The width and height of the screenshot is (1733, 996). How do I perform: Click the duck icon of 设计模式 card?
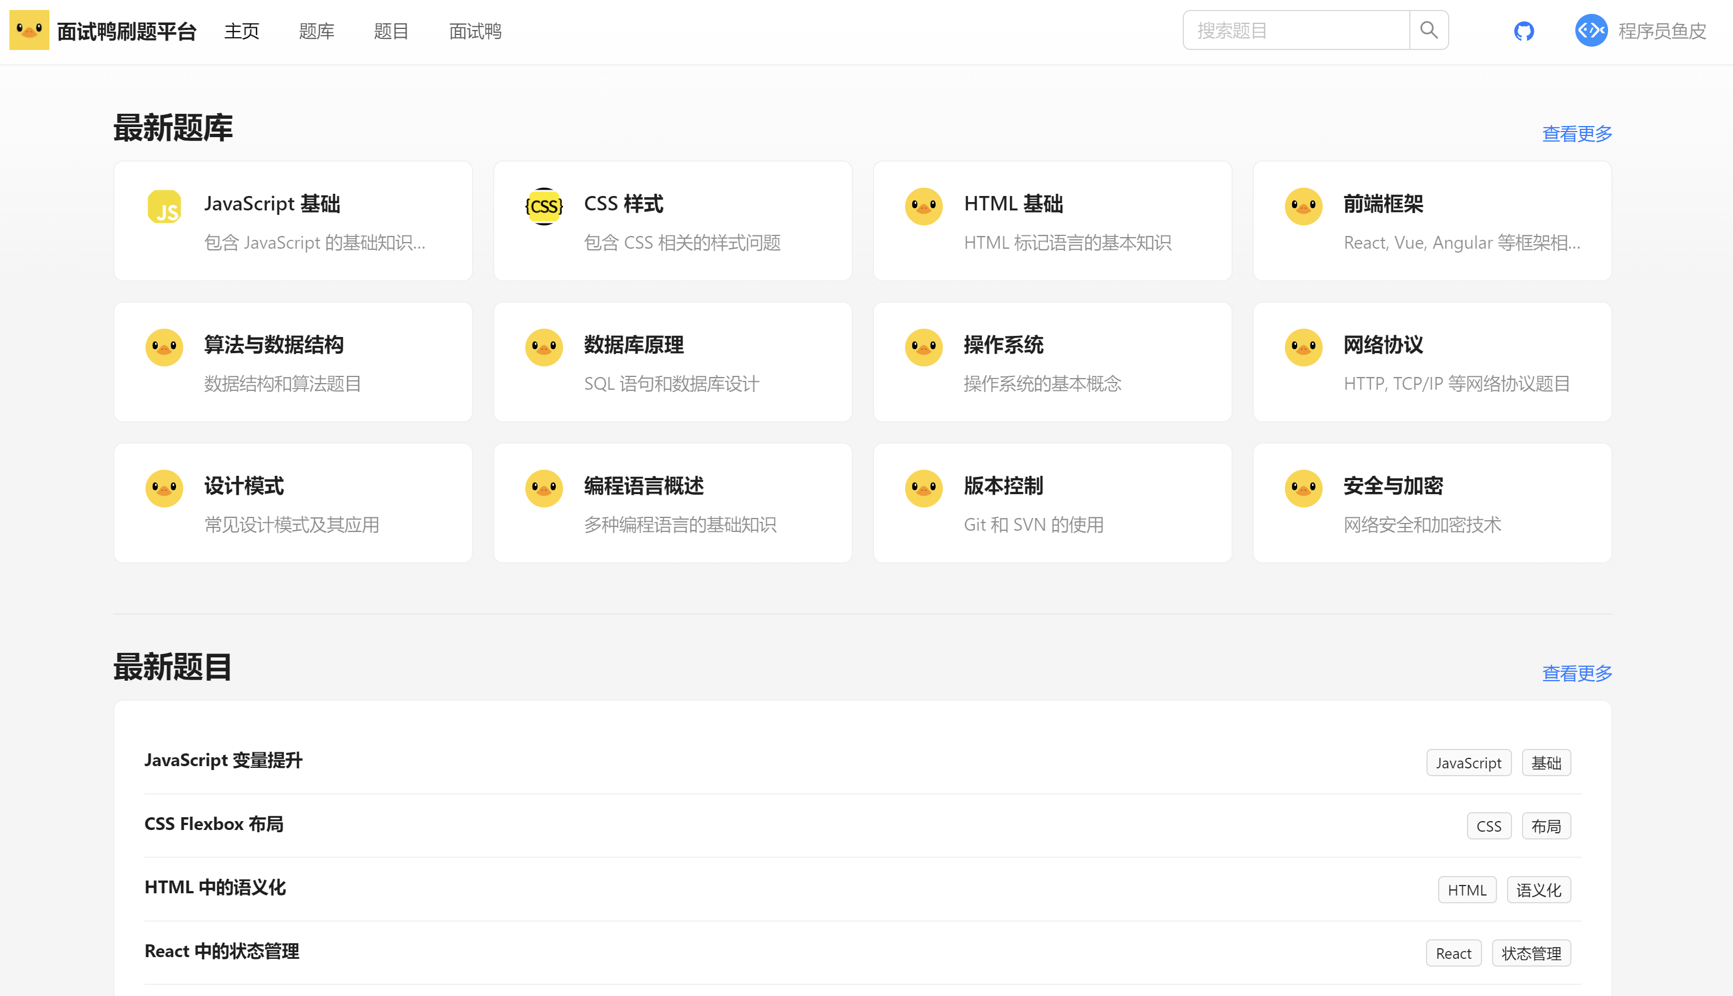click(164, 489)
